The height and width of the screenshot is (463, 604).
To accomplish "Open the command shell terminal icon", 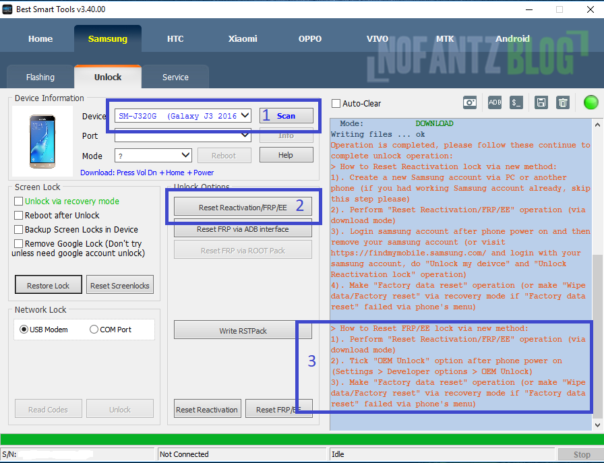I will pyautogui.click(x=516, y=102).
